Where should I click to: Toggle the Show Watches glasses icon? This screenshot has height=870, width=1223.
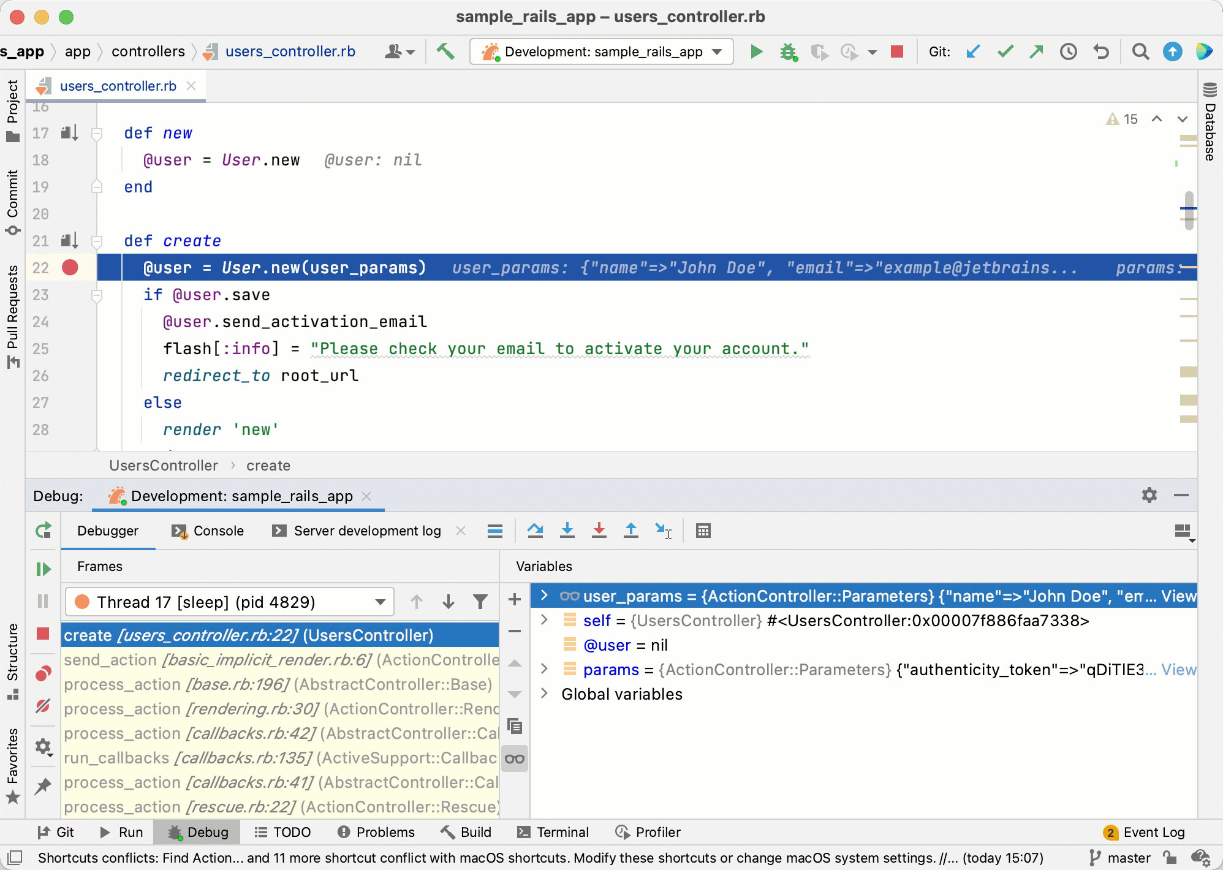pyautogui.click(x=515, y=759)
